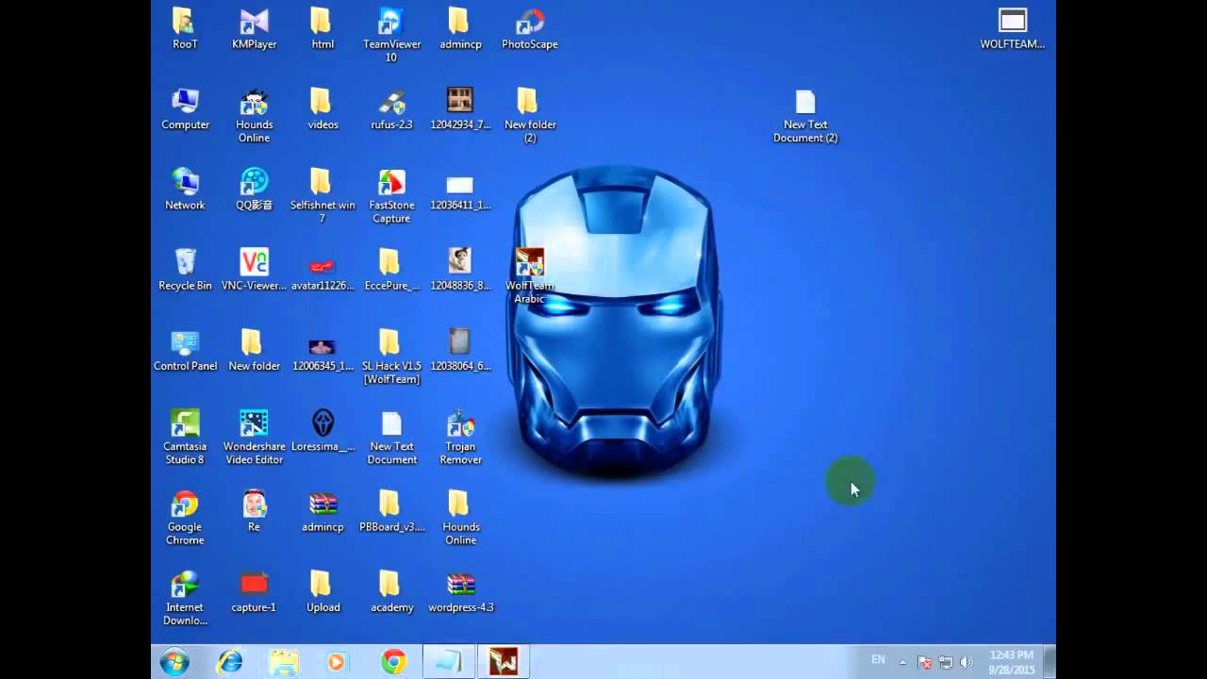Image resolution: width=1207 pixels, height=679 pixels.
Task: Open the PBBoard_v3 folder
Action: [x=391, y=510]
